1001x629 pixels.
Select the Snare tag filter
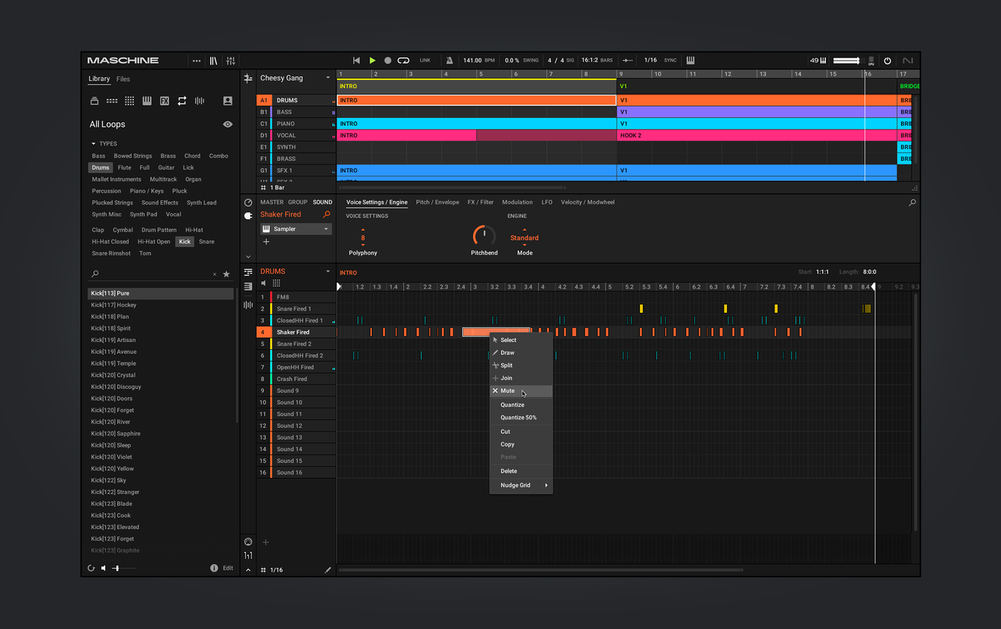(x=207, y=242)
